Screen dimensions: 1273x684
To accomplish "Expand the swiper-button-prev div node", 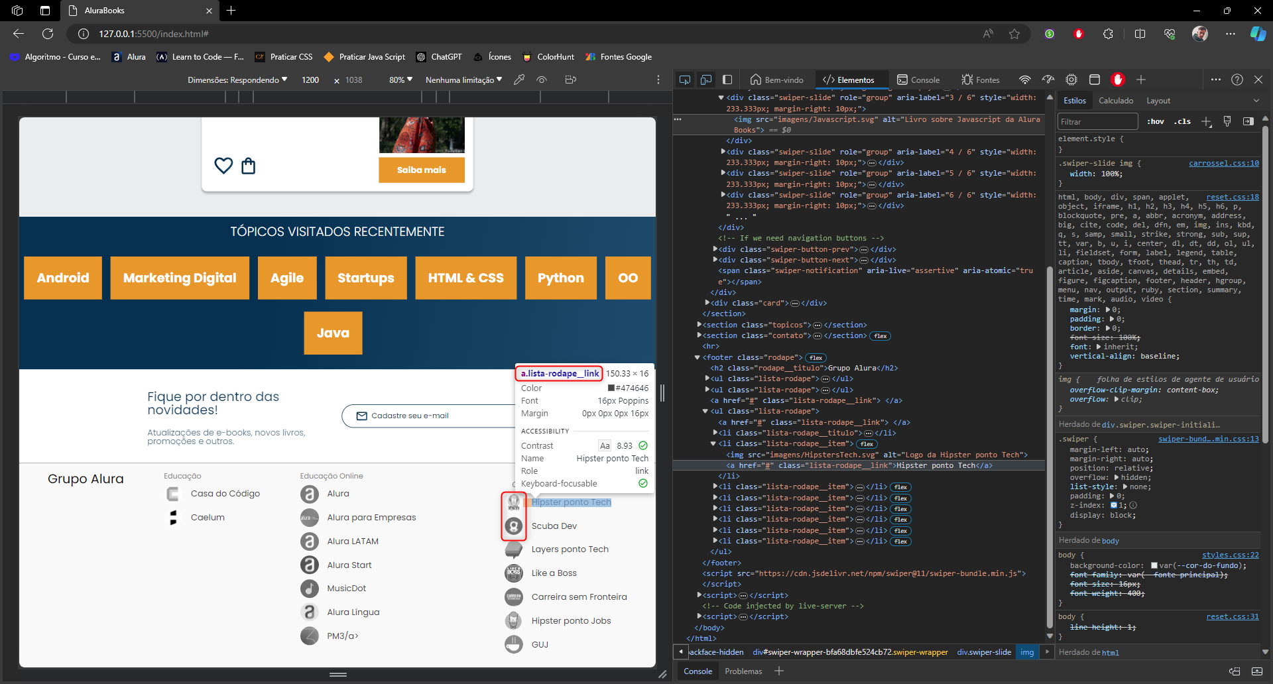I will [x=716, y=249].
